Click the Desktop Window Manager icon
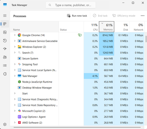Screen dimensions: 147x129 pyautogui.click(x=19, y=88)
